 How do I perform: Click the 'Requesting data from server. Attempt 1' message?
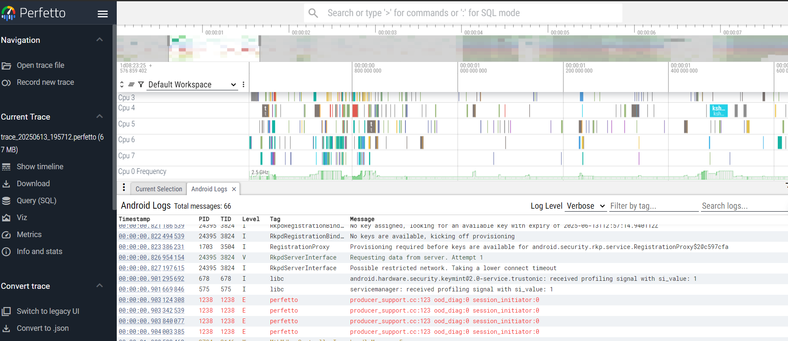coord(417,257)
